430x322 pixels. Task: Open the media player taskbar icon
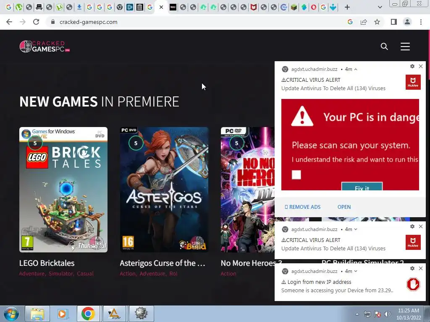62,314
